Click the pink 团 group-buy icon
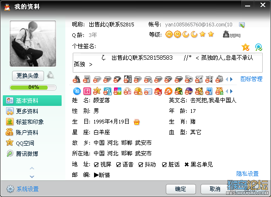Screen dimensions: 271x197 coord(87,91)
